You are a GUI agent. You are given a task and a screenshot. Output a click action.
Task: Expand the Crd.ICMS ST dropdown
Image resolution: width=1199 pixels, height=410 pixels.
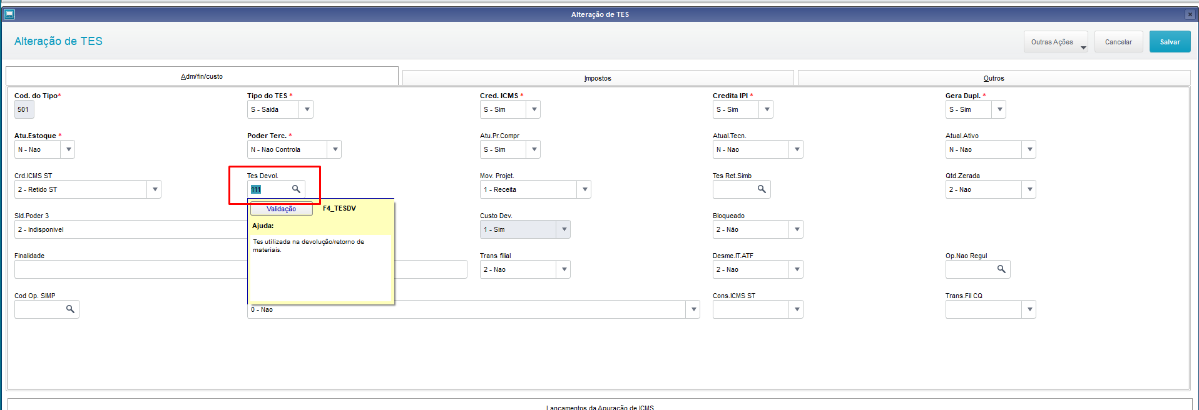click(155, 189)
